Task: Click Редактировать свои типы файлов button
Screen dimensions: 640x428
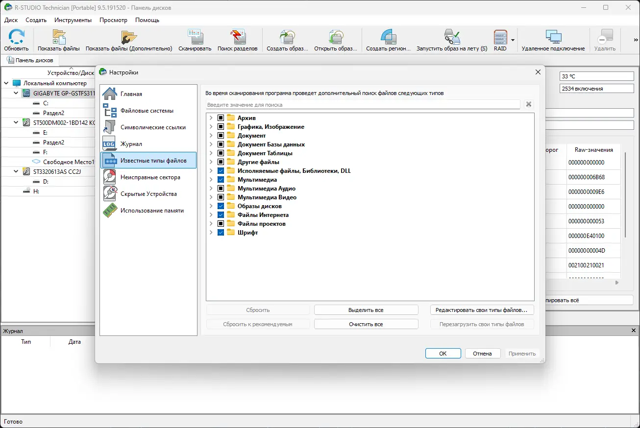Action: [482, 309]
